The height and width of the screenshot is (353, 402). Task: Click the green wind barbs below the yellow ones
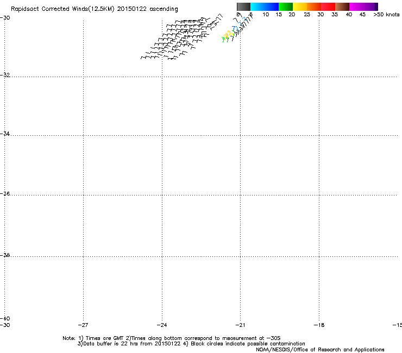225,40
